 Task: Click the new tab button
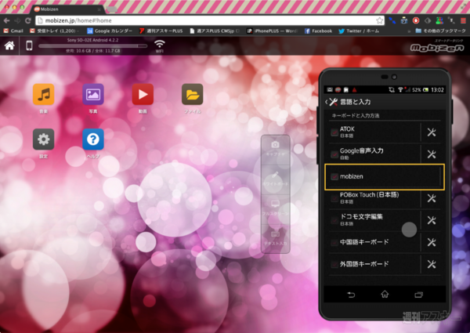(112, 9)
